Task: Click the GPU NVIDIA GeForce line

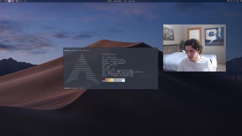Action: pyautogui.click(x=118, y=74)
